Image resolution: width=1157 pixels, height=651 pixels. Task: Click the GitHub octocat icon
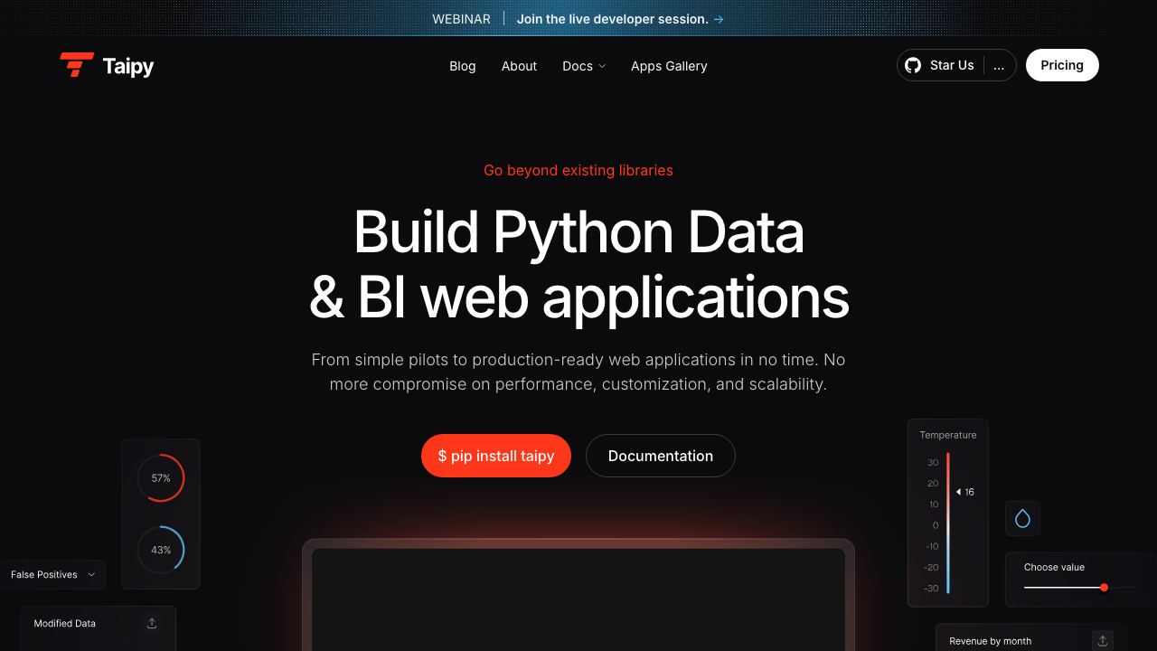(x=913, y=65)
